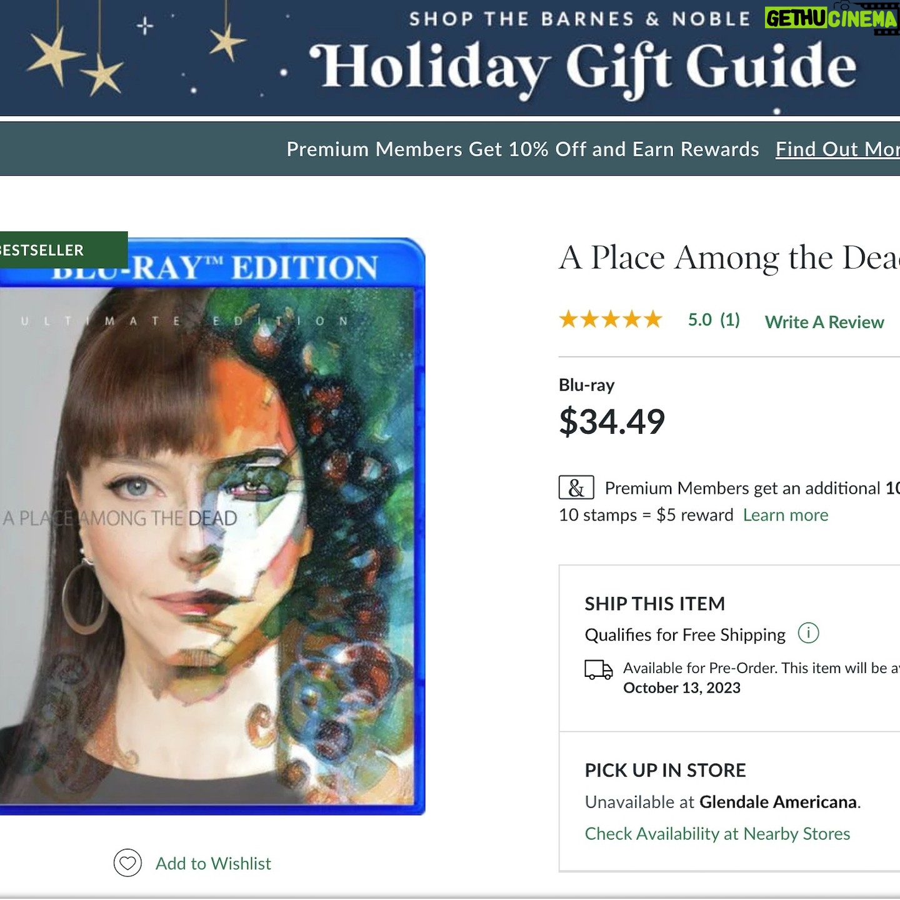Click the ampersand Premium Members icon
900x900 pixels.
(576, 487)
